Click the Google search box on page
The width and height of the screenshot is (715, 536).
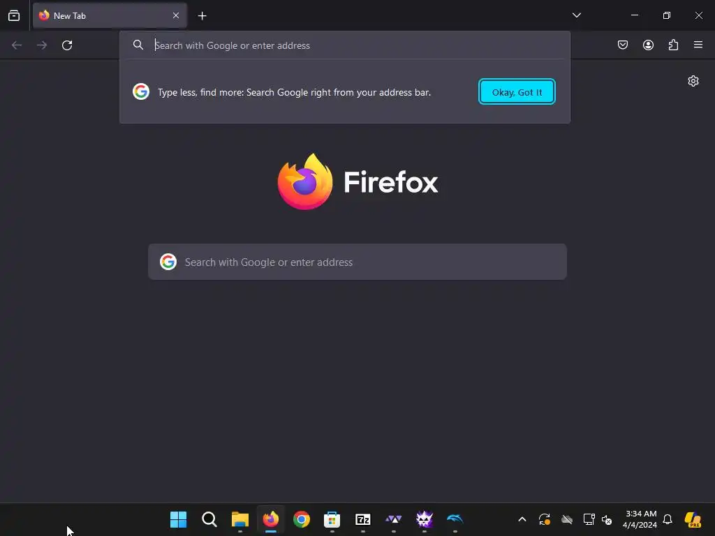357,262
